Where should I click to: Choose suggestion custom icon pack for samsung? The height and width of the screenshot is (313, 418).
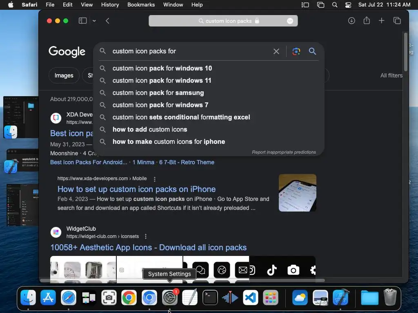[x=209, y=93]
